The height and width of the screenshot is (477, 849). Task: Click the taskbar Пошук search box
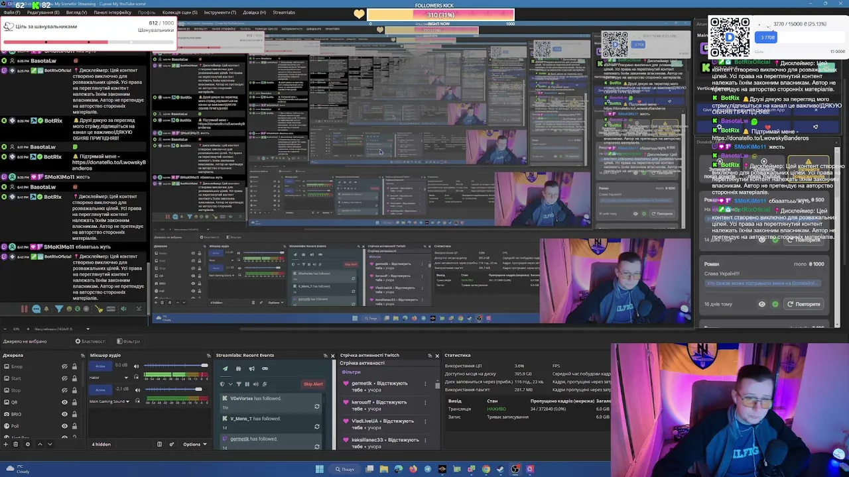tap(345, 469)
